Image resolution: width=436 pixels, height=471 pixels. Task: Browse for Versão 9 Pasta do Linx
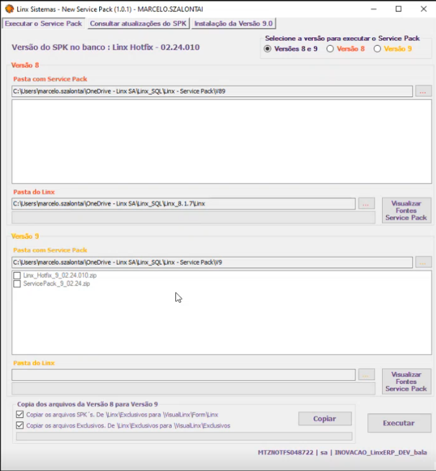(366, 375)
